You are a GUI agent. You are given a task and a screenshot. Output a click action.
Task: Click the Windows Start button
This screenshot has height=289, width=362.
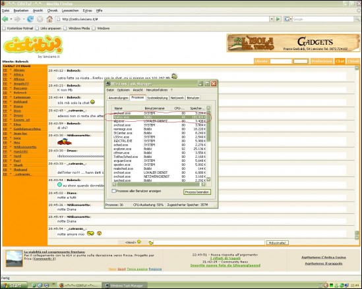pyautogui.click(x=13, y=285)
